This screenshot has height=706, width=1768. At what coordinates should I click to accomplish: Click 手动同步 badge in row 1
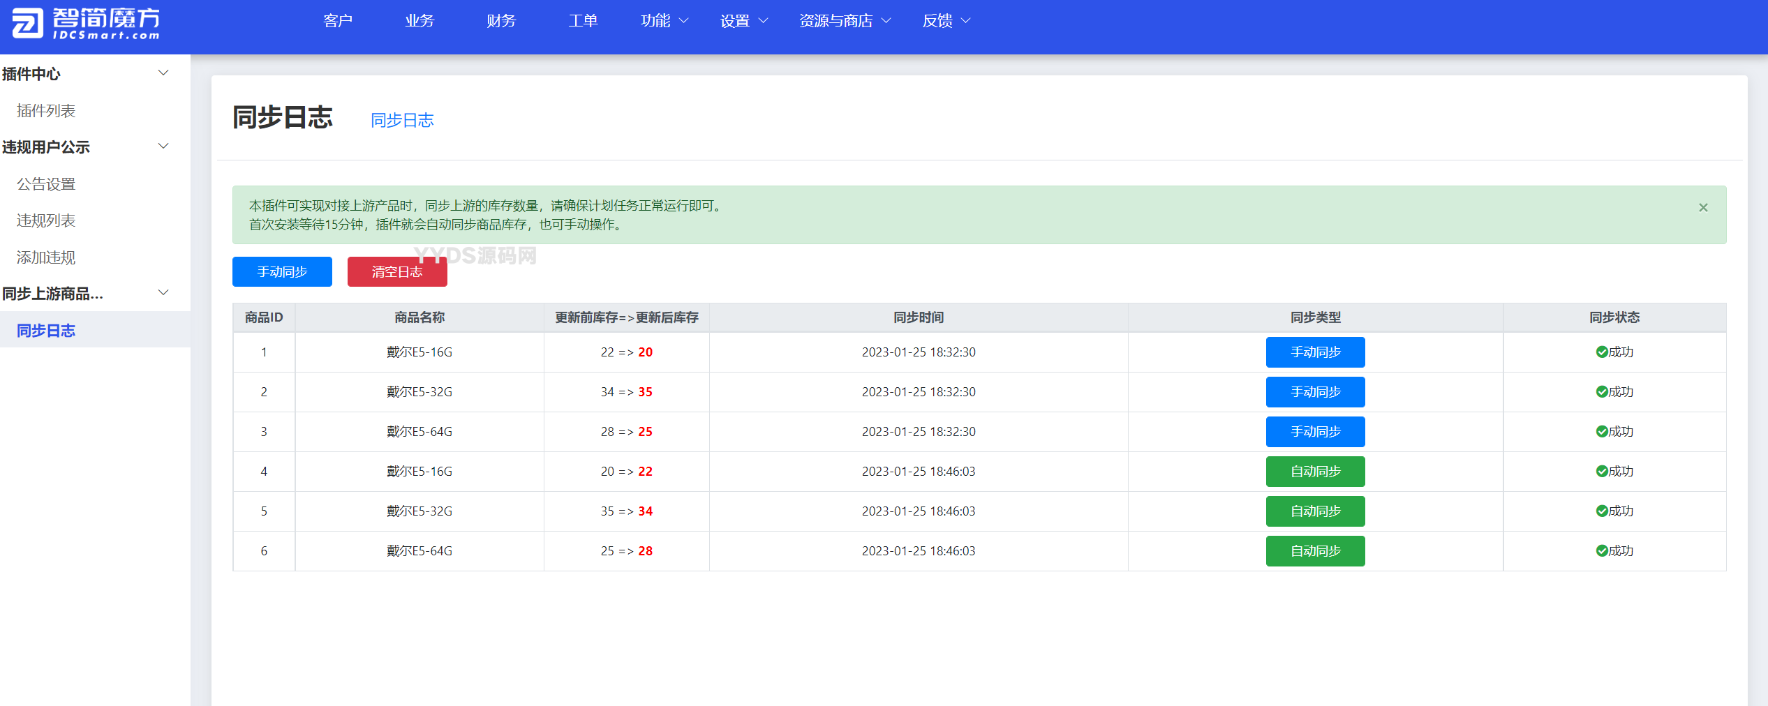(1315, 352)
